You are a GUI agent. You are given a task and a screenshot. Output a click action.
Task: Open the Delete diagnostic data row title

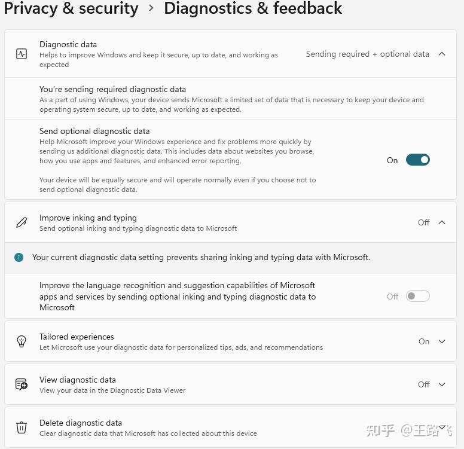pyautogui.click(x=81, y=423)
